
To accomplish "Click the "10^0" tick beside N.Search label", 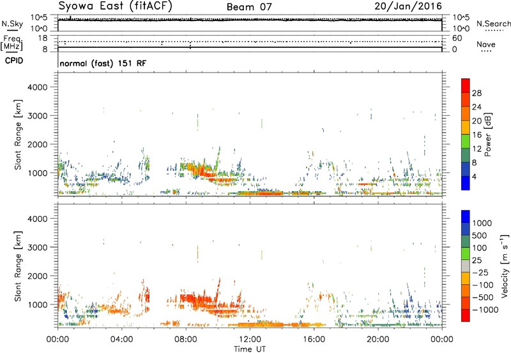I will point(461,29).
